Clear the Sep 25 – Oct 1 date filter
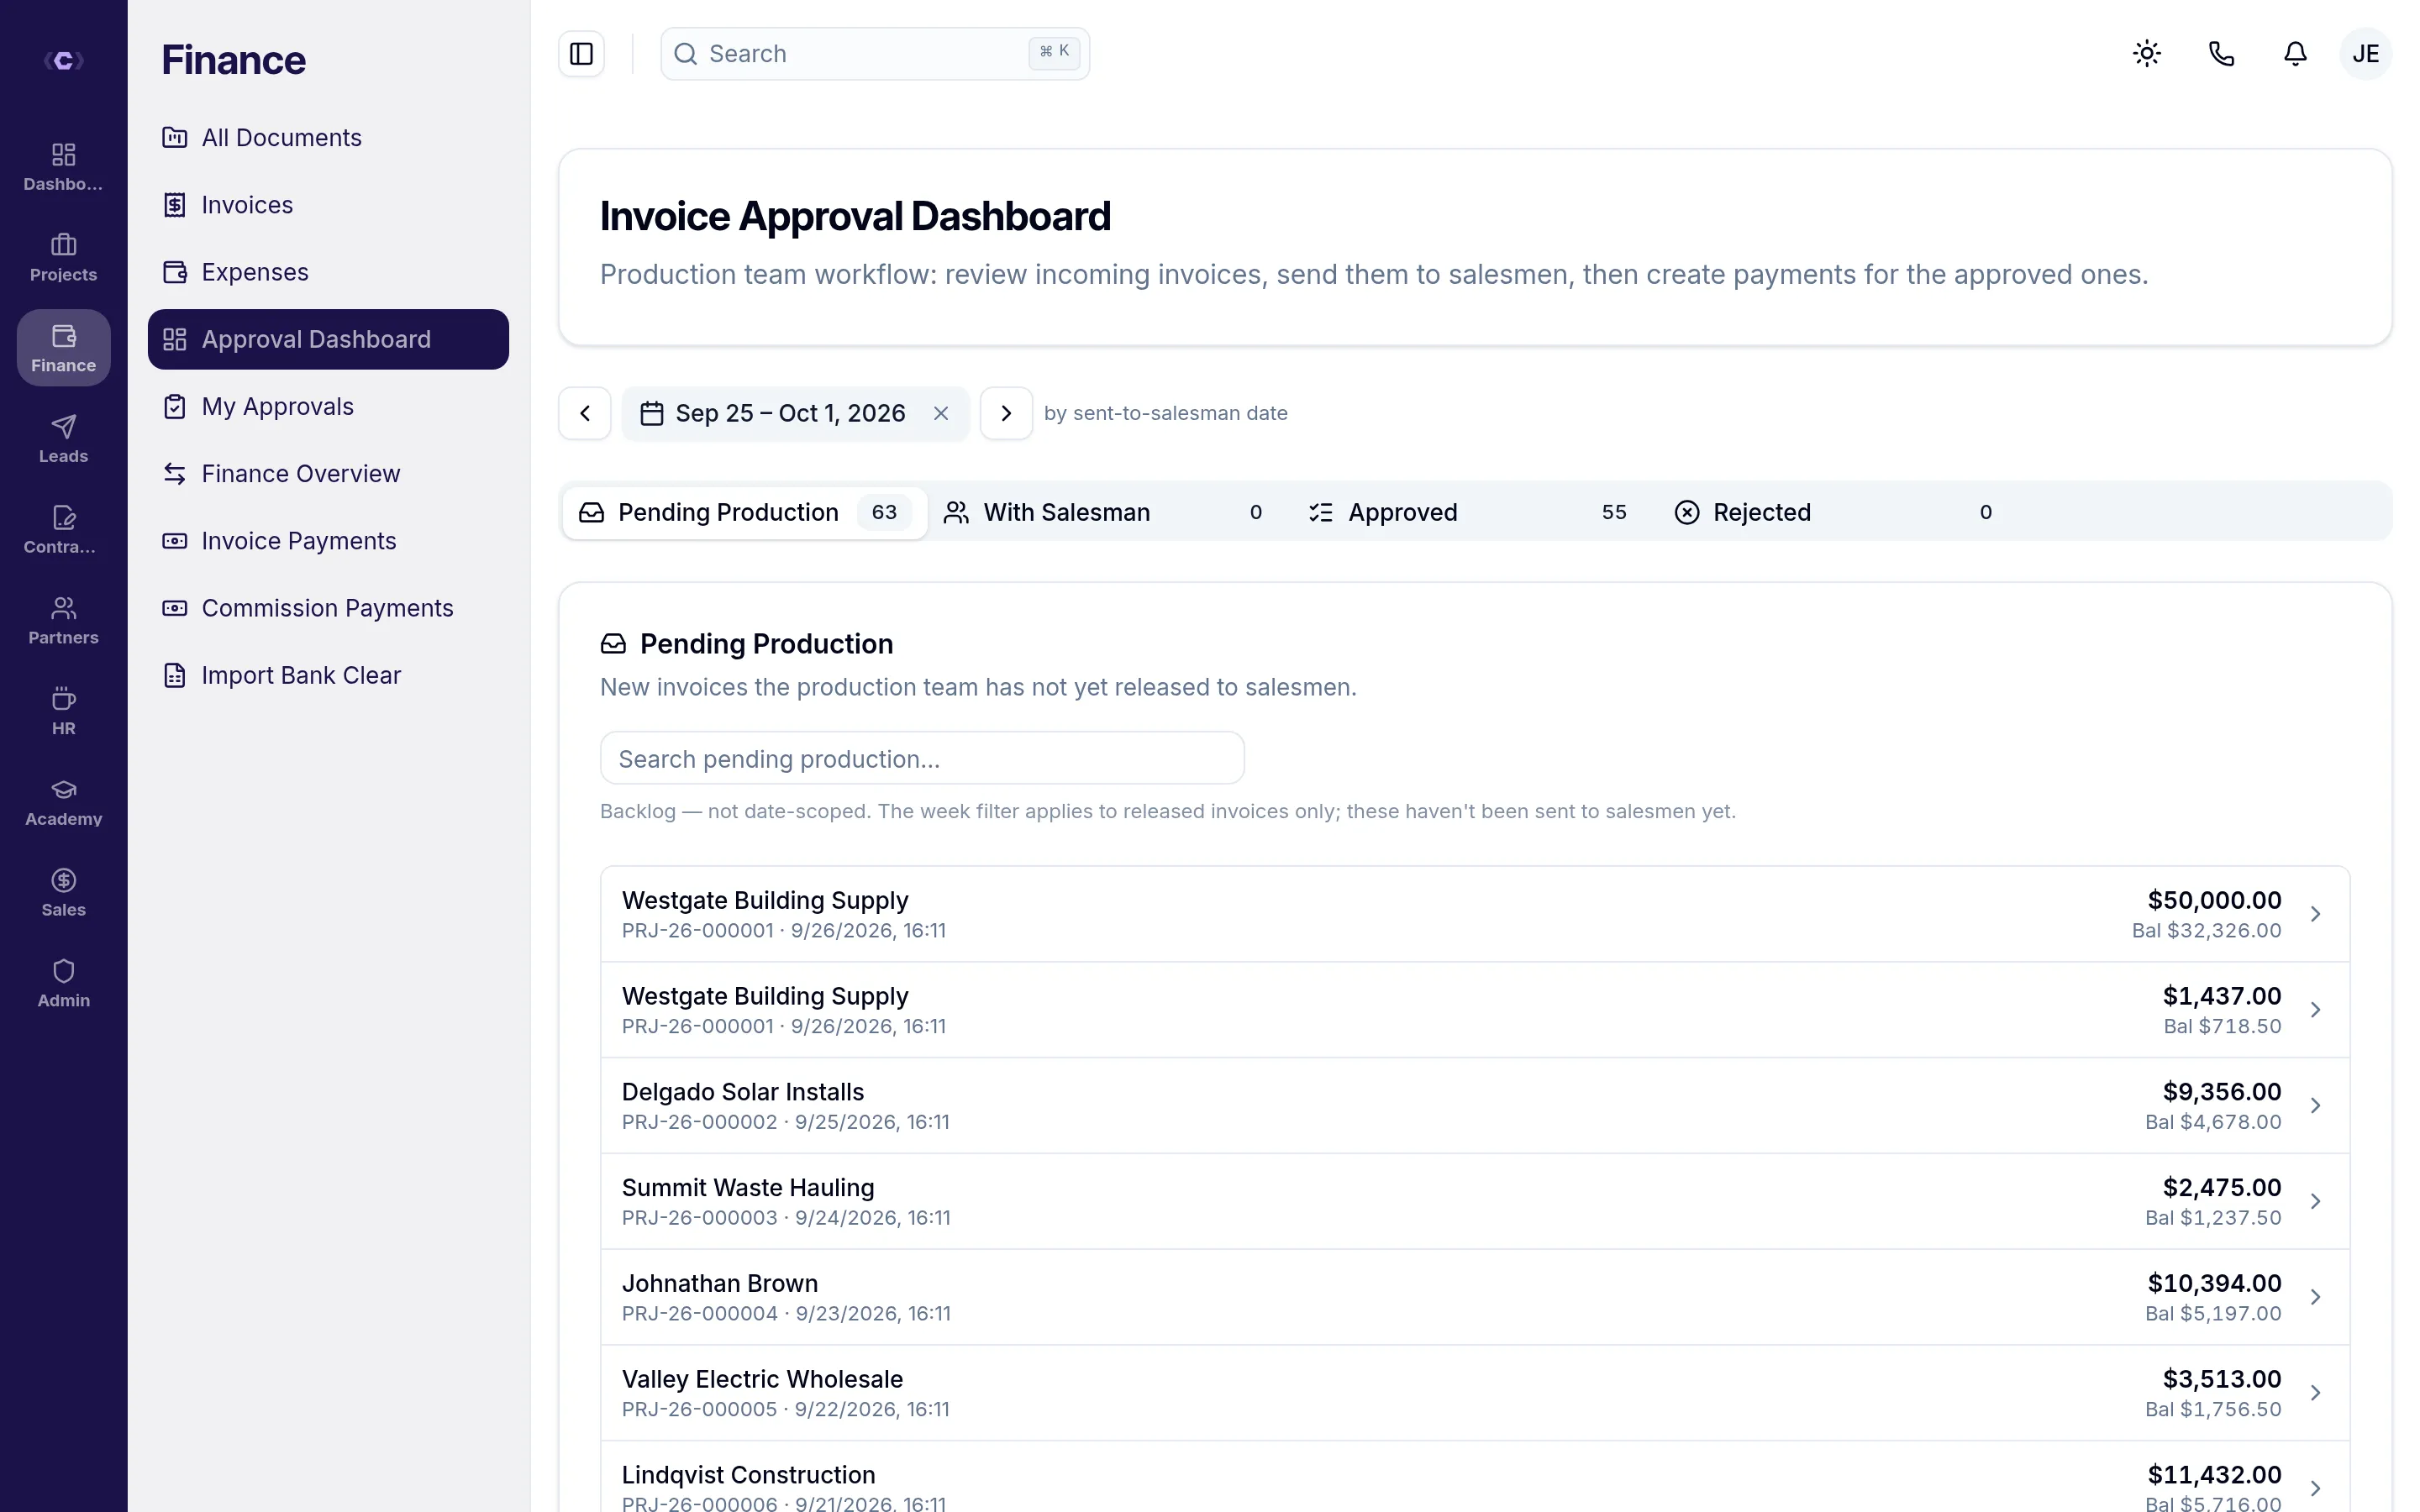This screenshot has height=1512, width=2420. [x=941, y=413]
